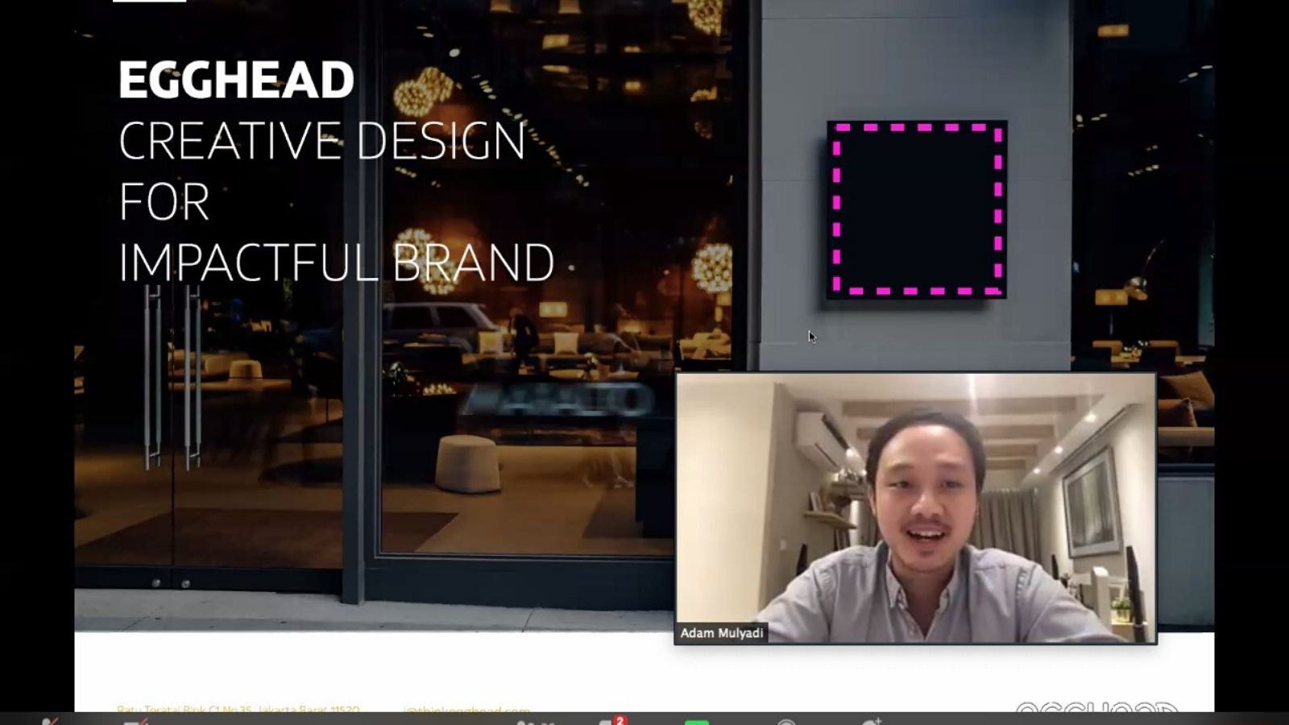Click the "CREATIVE DESIGN" slide text
Image resolution: width=1289 pixels, height=725 pixels.
[x=321, y=141]
